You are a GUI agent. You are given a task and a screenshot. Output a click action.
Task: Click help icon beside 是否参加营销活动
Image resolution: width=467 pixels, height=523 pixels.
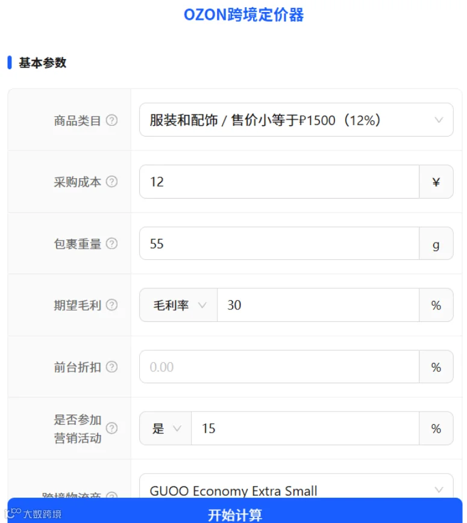(x=111, y=429)
